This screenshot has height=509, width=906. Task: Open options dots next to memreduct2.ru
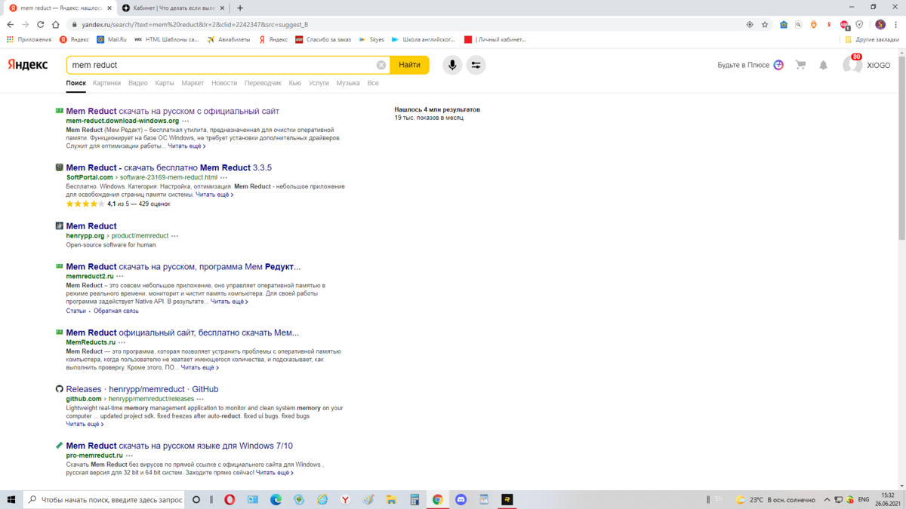point(120,277)
